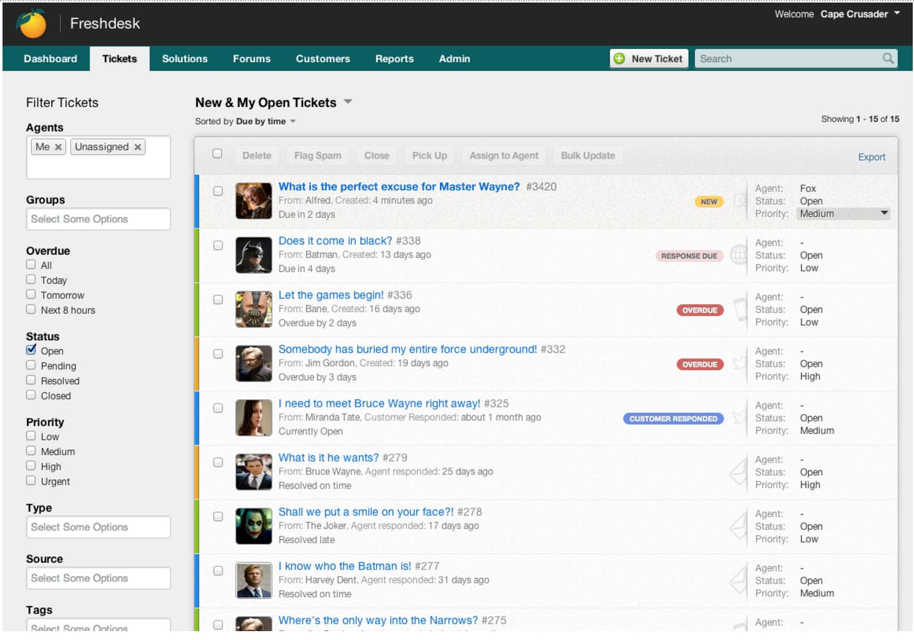
Task: Click the Export link
Action: click(x=871, y=157)
